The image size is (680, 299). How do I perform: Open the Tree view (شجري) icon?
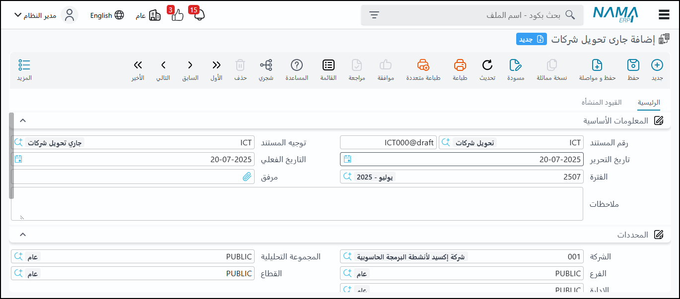[x=266, y=65]
